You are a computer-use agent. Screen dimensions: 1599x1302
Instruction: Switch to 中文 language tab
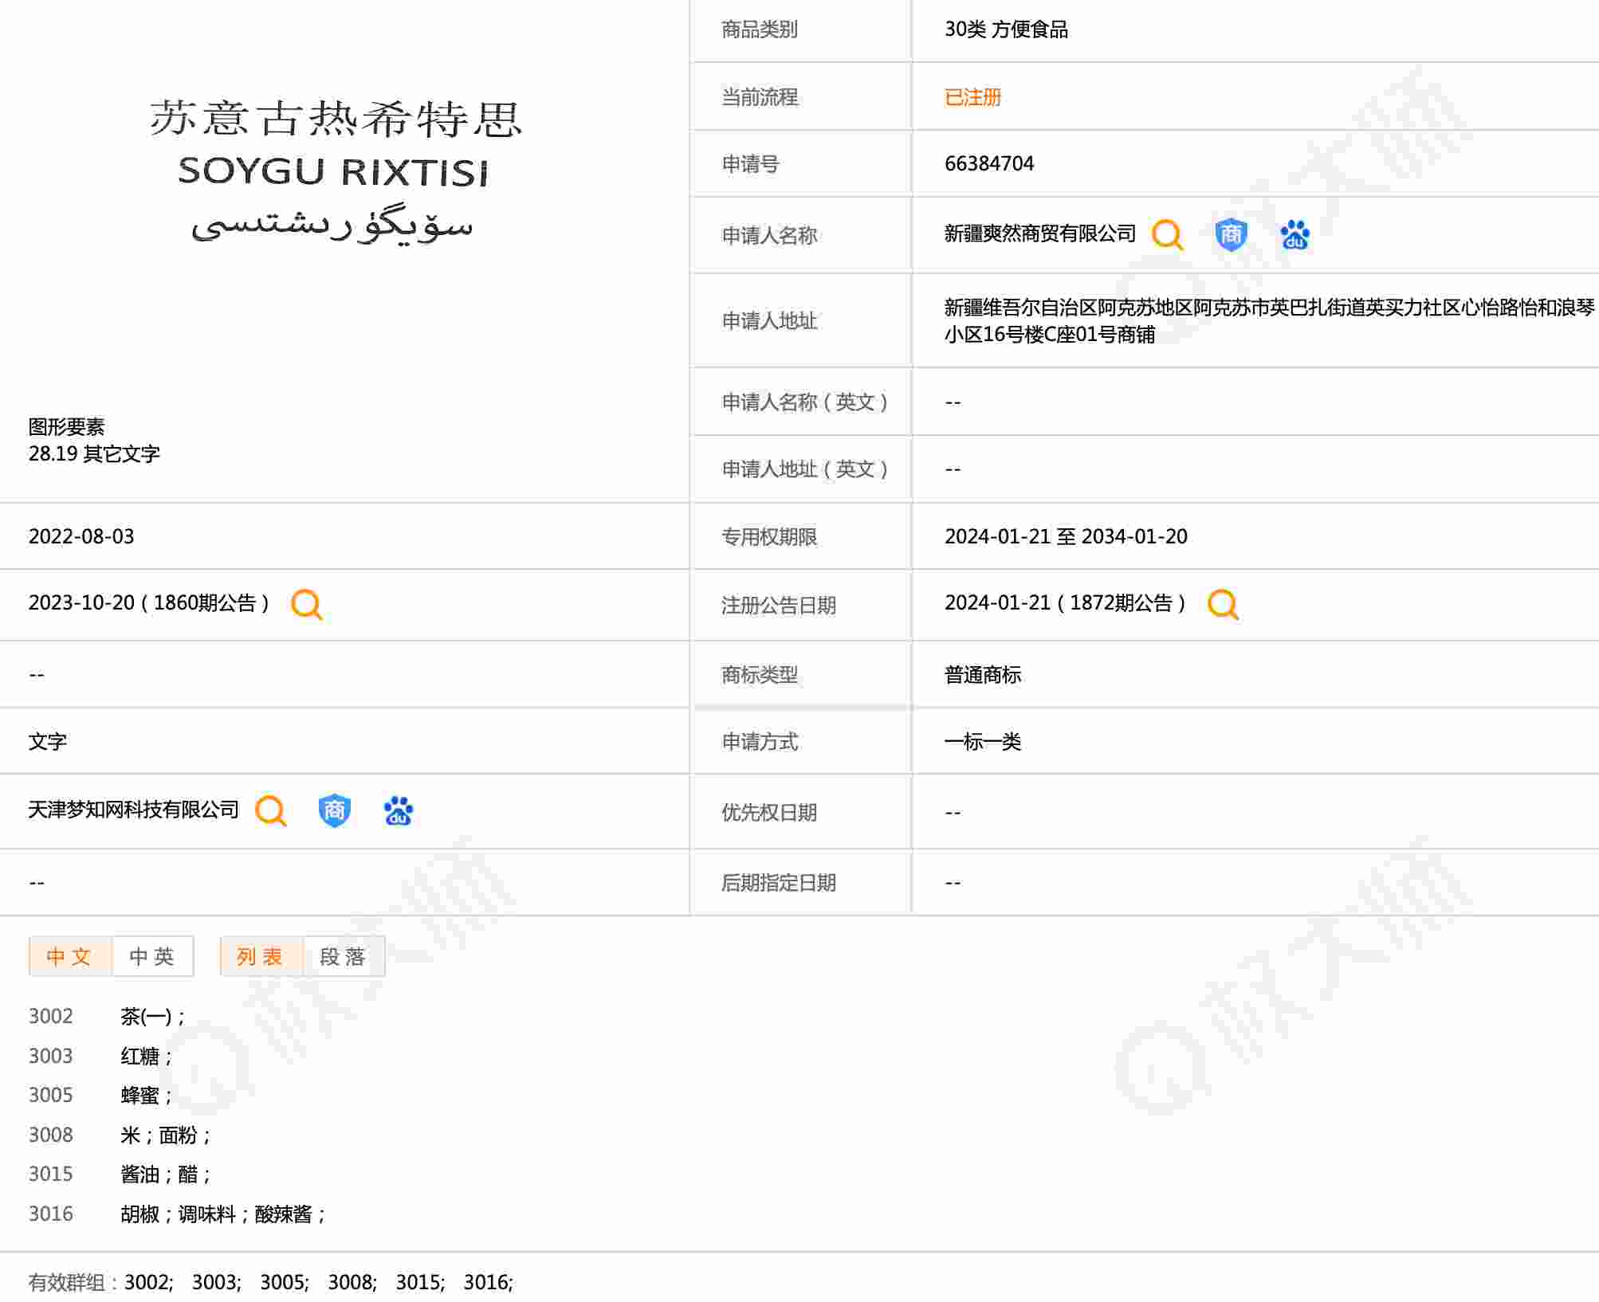[70, 956]
